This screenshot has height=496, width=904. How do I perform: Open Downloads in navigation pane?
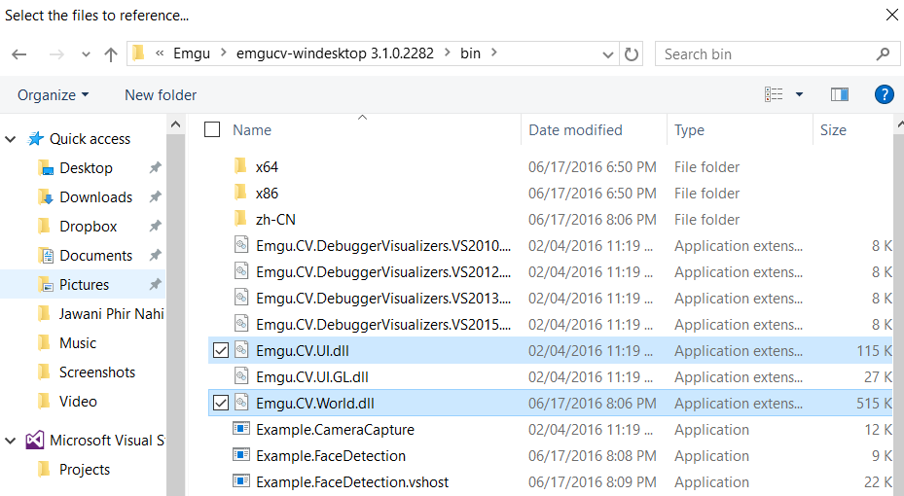[95, 197]
